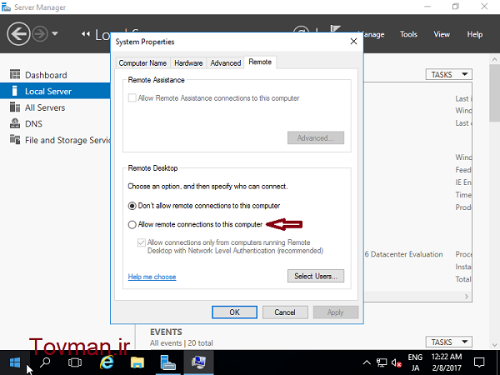
Task: Open the Windows Start menu
Action: point(15,362)
